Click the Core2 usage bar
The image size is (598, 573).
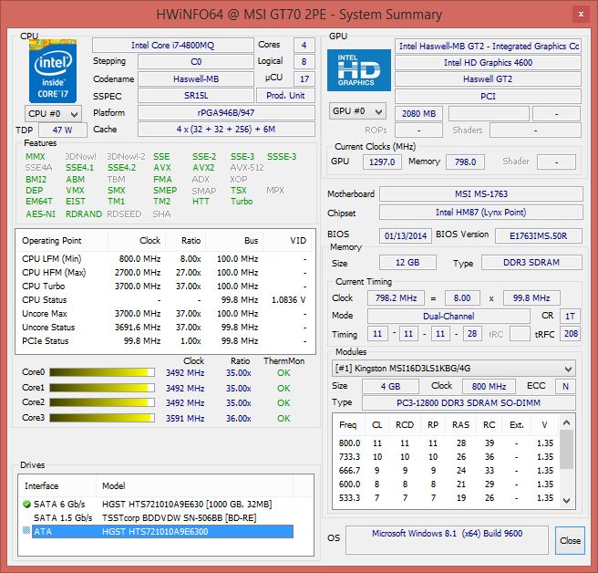click(x=102, y=402)
